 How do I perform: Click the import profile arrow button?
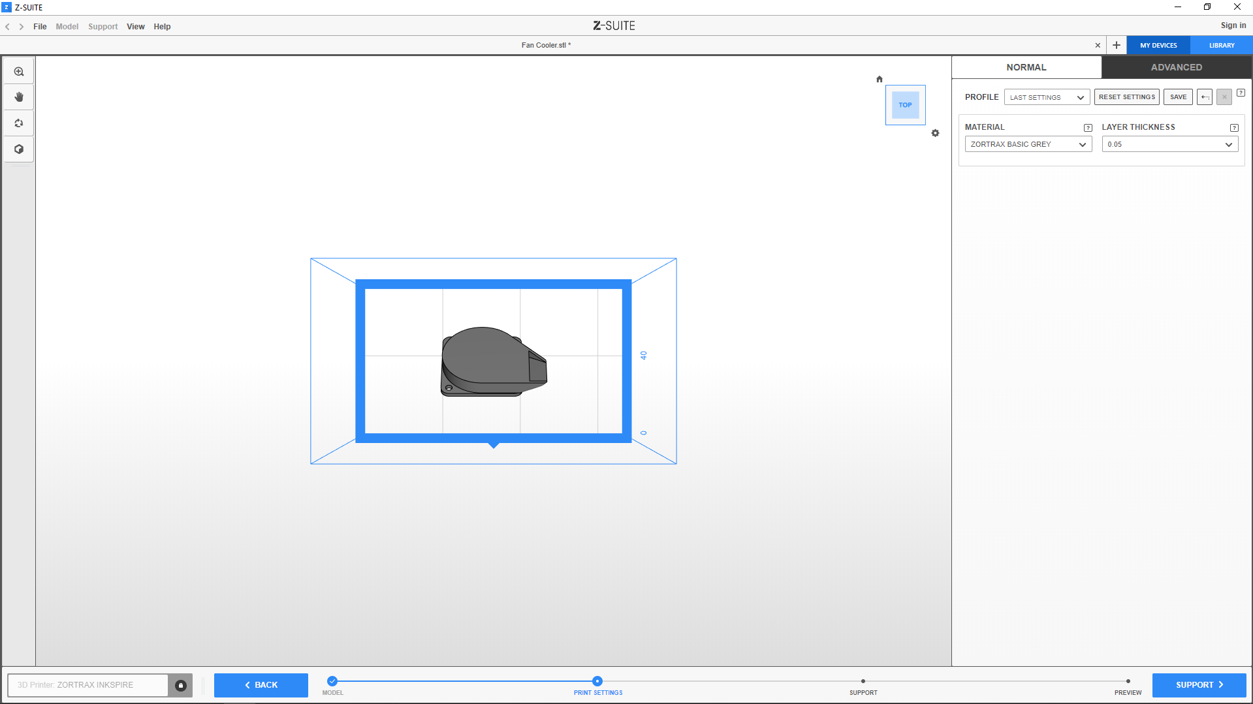pos(1205,97)
